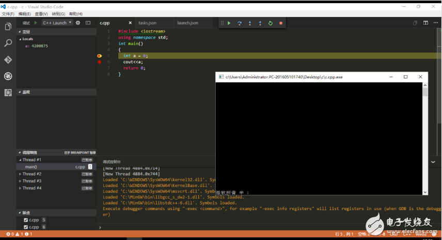Image resolution: width=442 pixels, height=240 pixels.
Task: Restart the debug session
Action: coord(271,23)
